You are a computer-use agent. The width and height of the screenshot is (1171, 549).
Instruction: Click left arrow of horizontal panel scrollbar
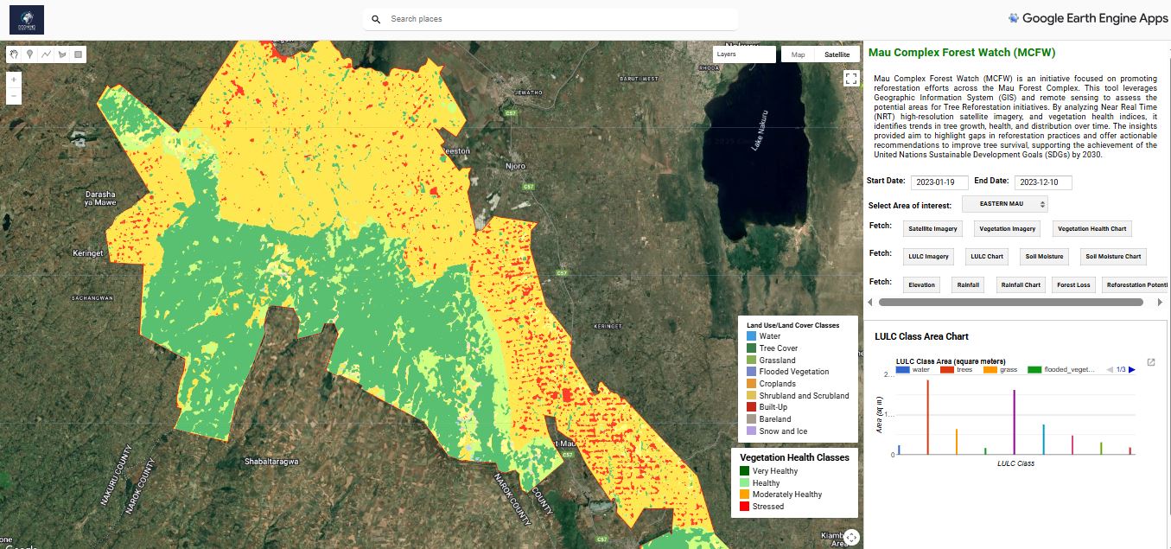pos(871,303)
